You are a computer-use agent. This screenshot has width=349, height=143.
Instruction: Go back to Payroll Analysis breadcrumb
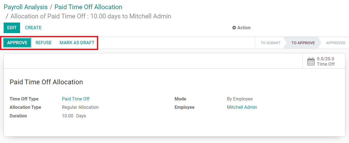(x=26, y=7)
